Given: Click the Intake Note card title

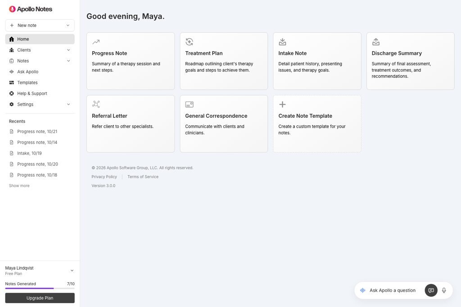Looking at the screenshot, I should pyautogui.click(x=293, y=53).
